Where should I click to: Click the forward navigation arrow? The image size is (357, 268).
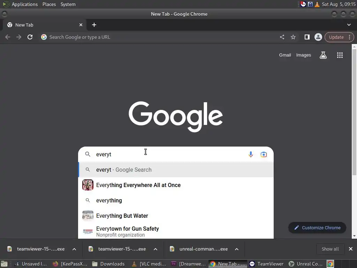click(x=19, y=37)
